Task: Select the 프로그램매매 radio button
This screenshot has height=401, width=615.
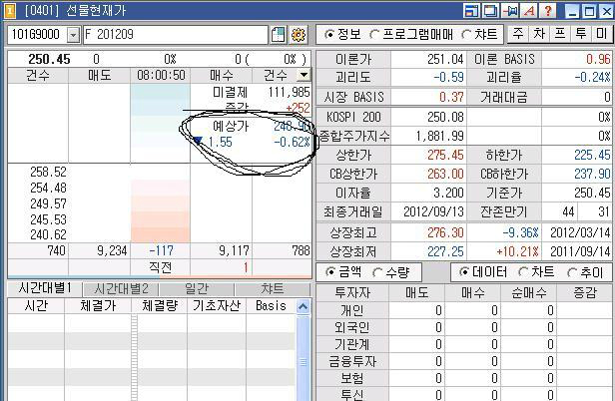Action: [x=373, y=34]
